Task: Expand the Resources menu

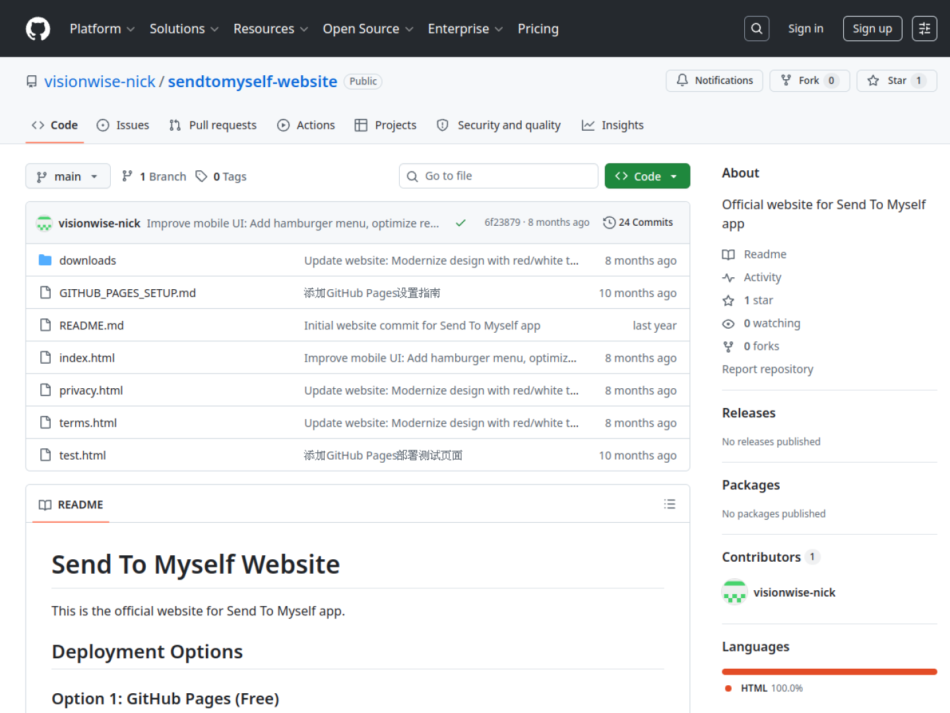Action: pyautogui.click(x=270, y=29)
